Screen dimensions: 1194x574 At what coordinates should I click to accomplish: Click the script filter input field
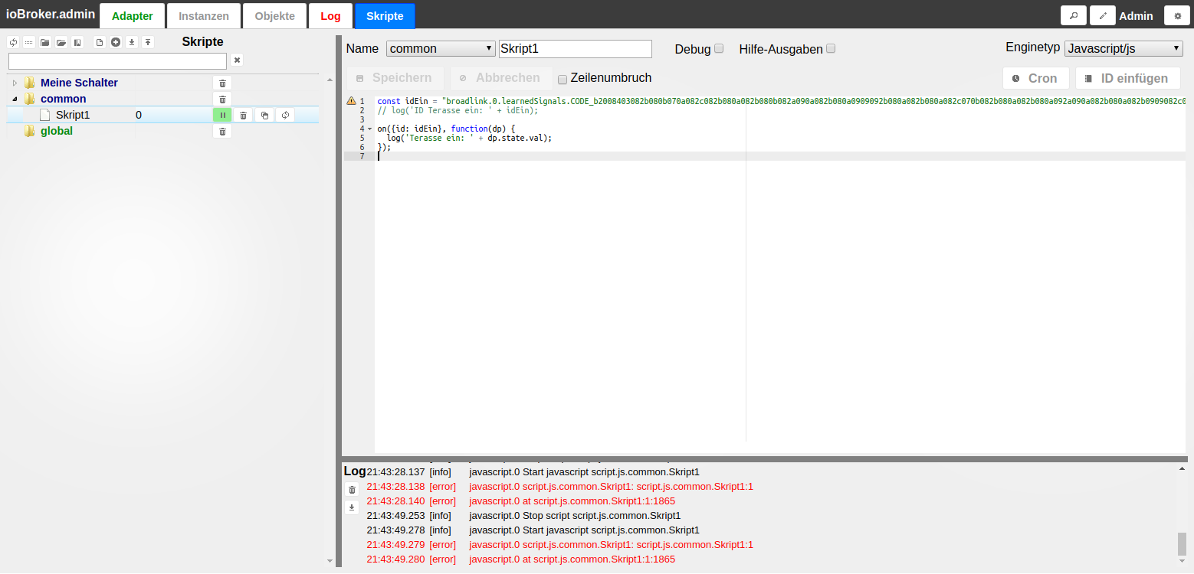117,60
